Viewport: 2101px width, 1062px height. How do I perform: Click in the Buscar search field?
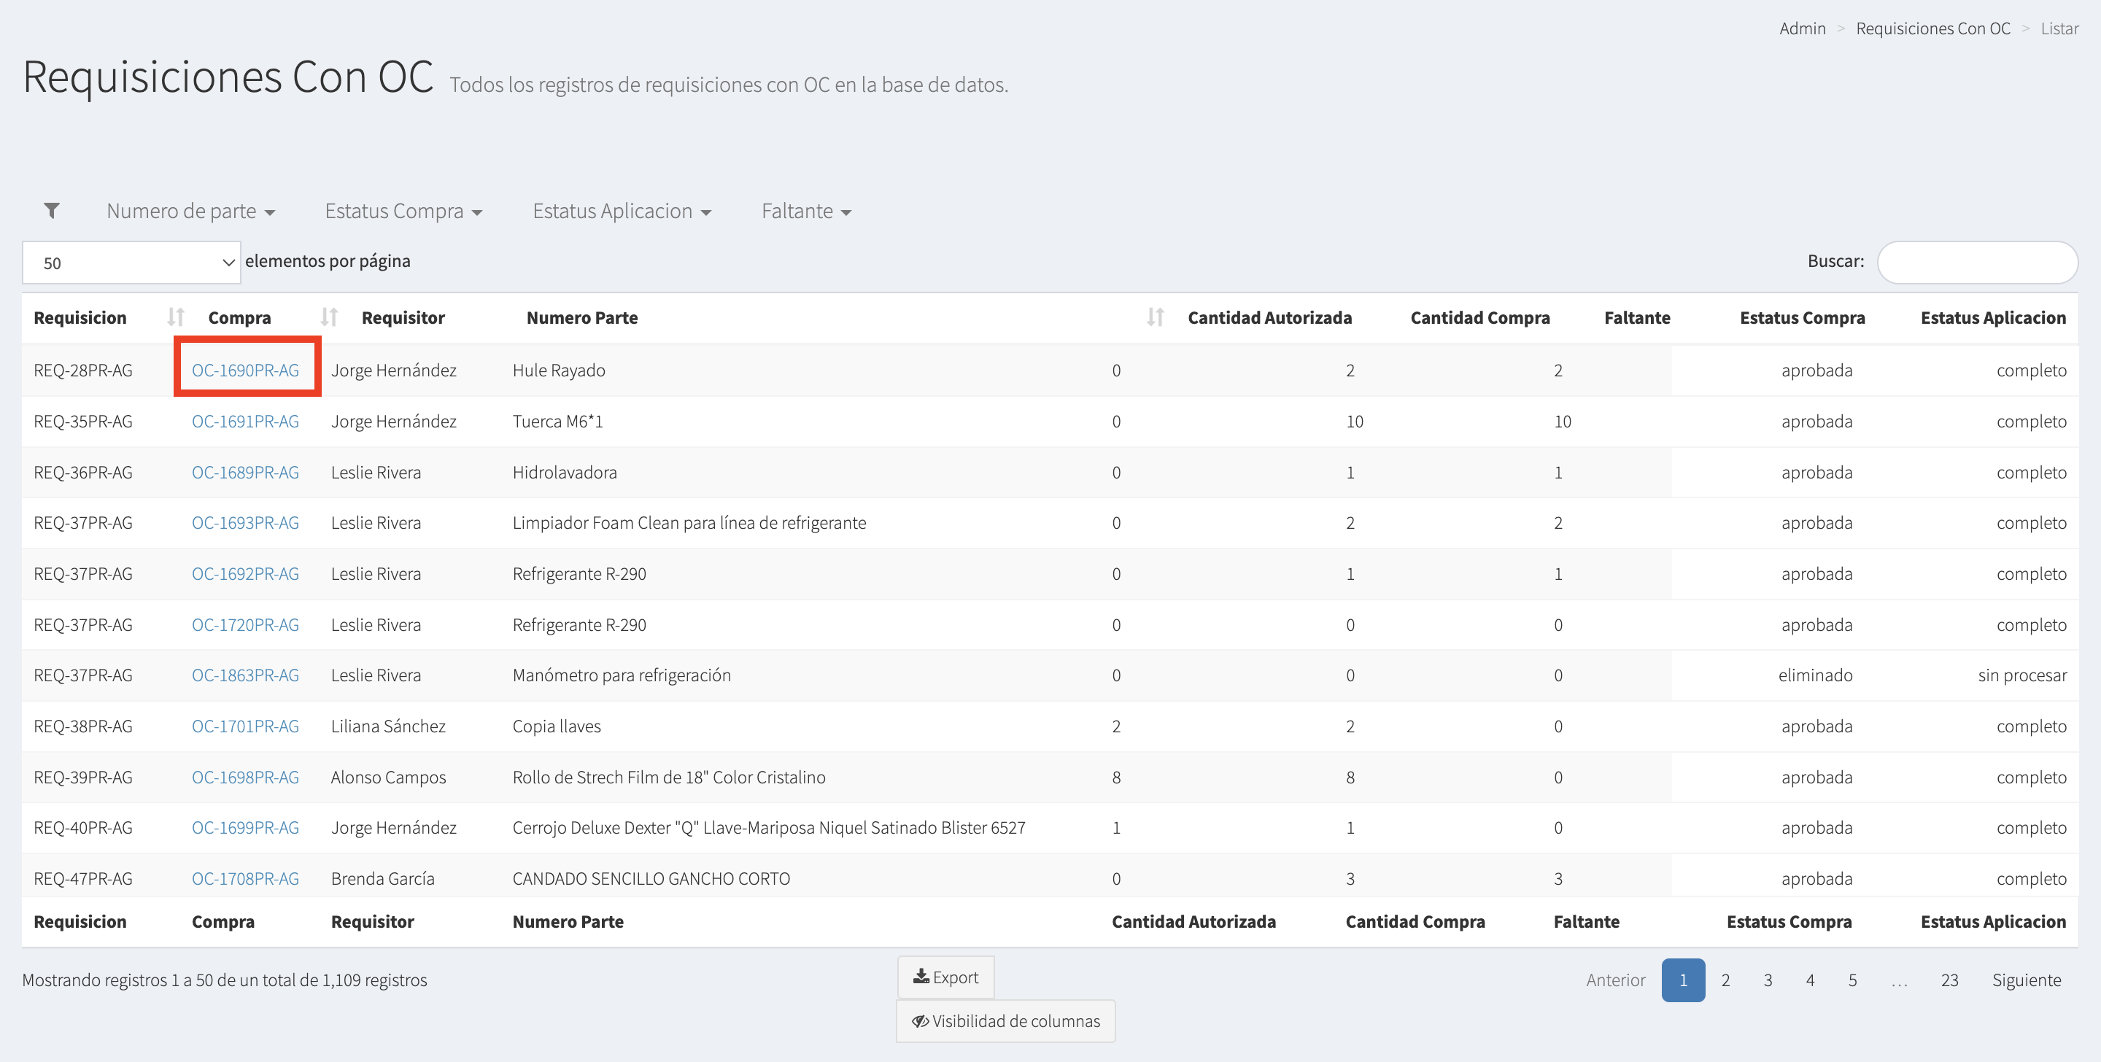click(x=1976, y=262)
